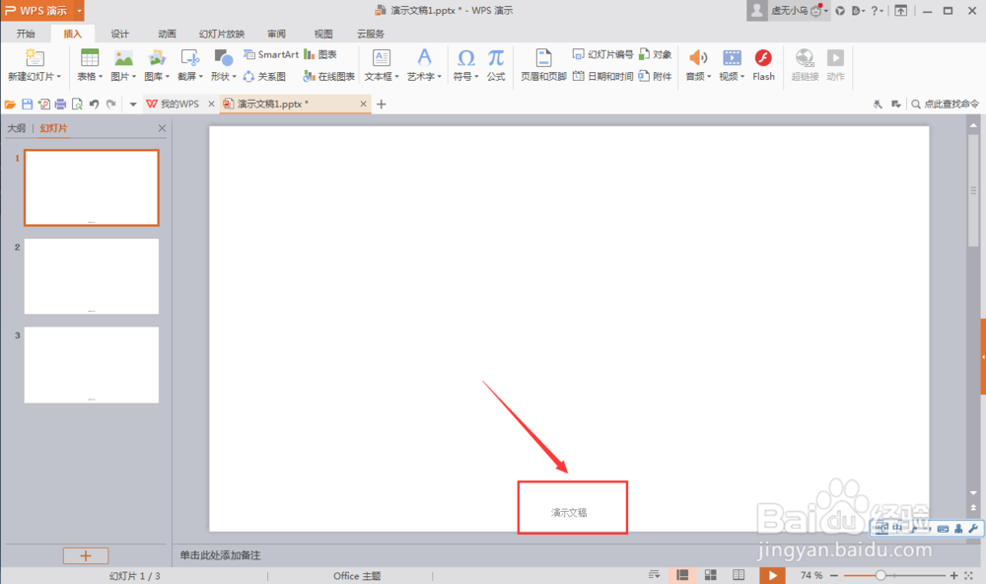Expand the 新建幻灯片 dropdown arrow

[x=59, y=77]
